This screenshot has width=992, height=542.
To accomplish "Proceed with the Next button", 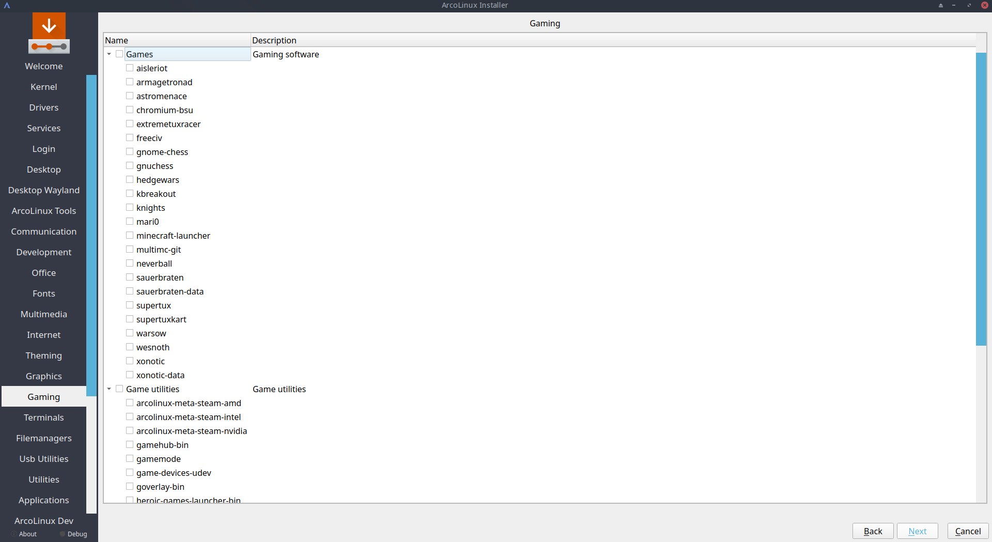I will (x=918, y=531).
